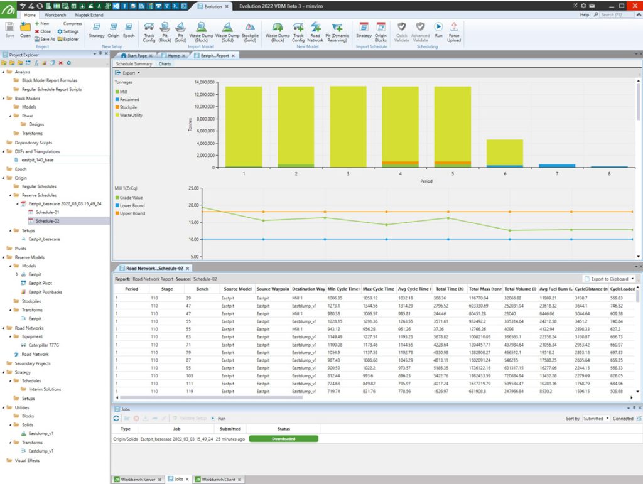Collapse the Analysis tree node
Viewport: 643px width, 484px height.
(4, 72)
